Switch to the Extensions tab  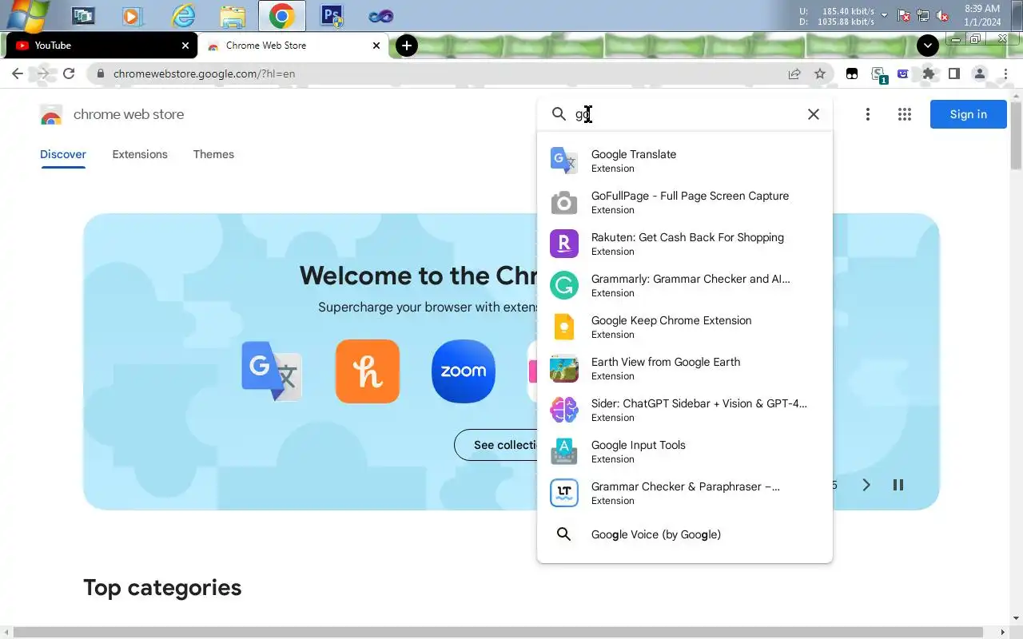tap(140, 154)
